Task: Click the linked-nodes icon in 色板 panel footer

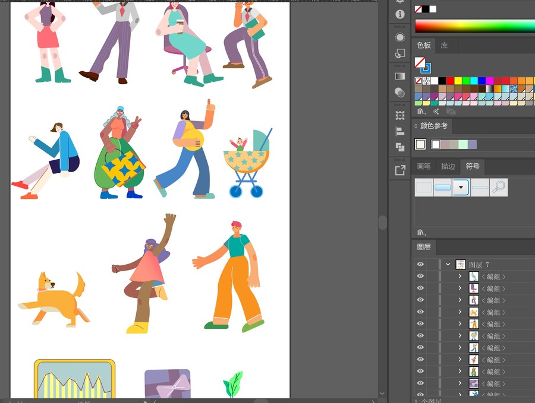Action: pyautogui.click(x=436, y=112)
